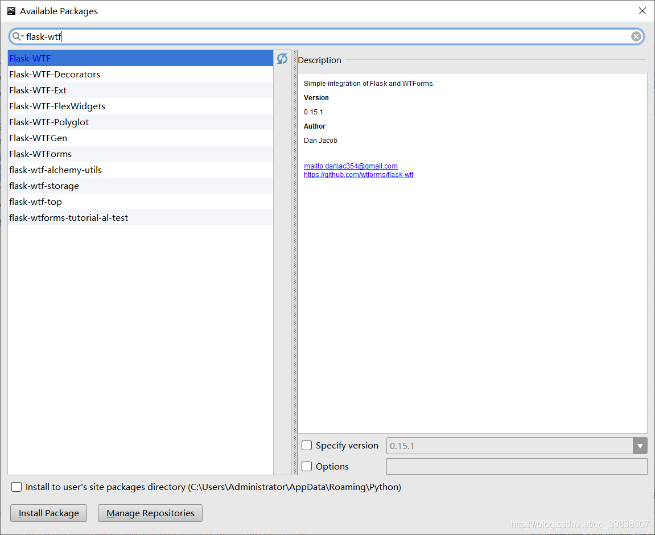Close the Available Packages dialog
Viewport: 655px width, 535px height.
point(642,11)
